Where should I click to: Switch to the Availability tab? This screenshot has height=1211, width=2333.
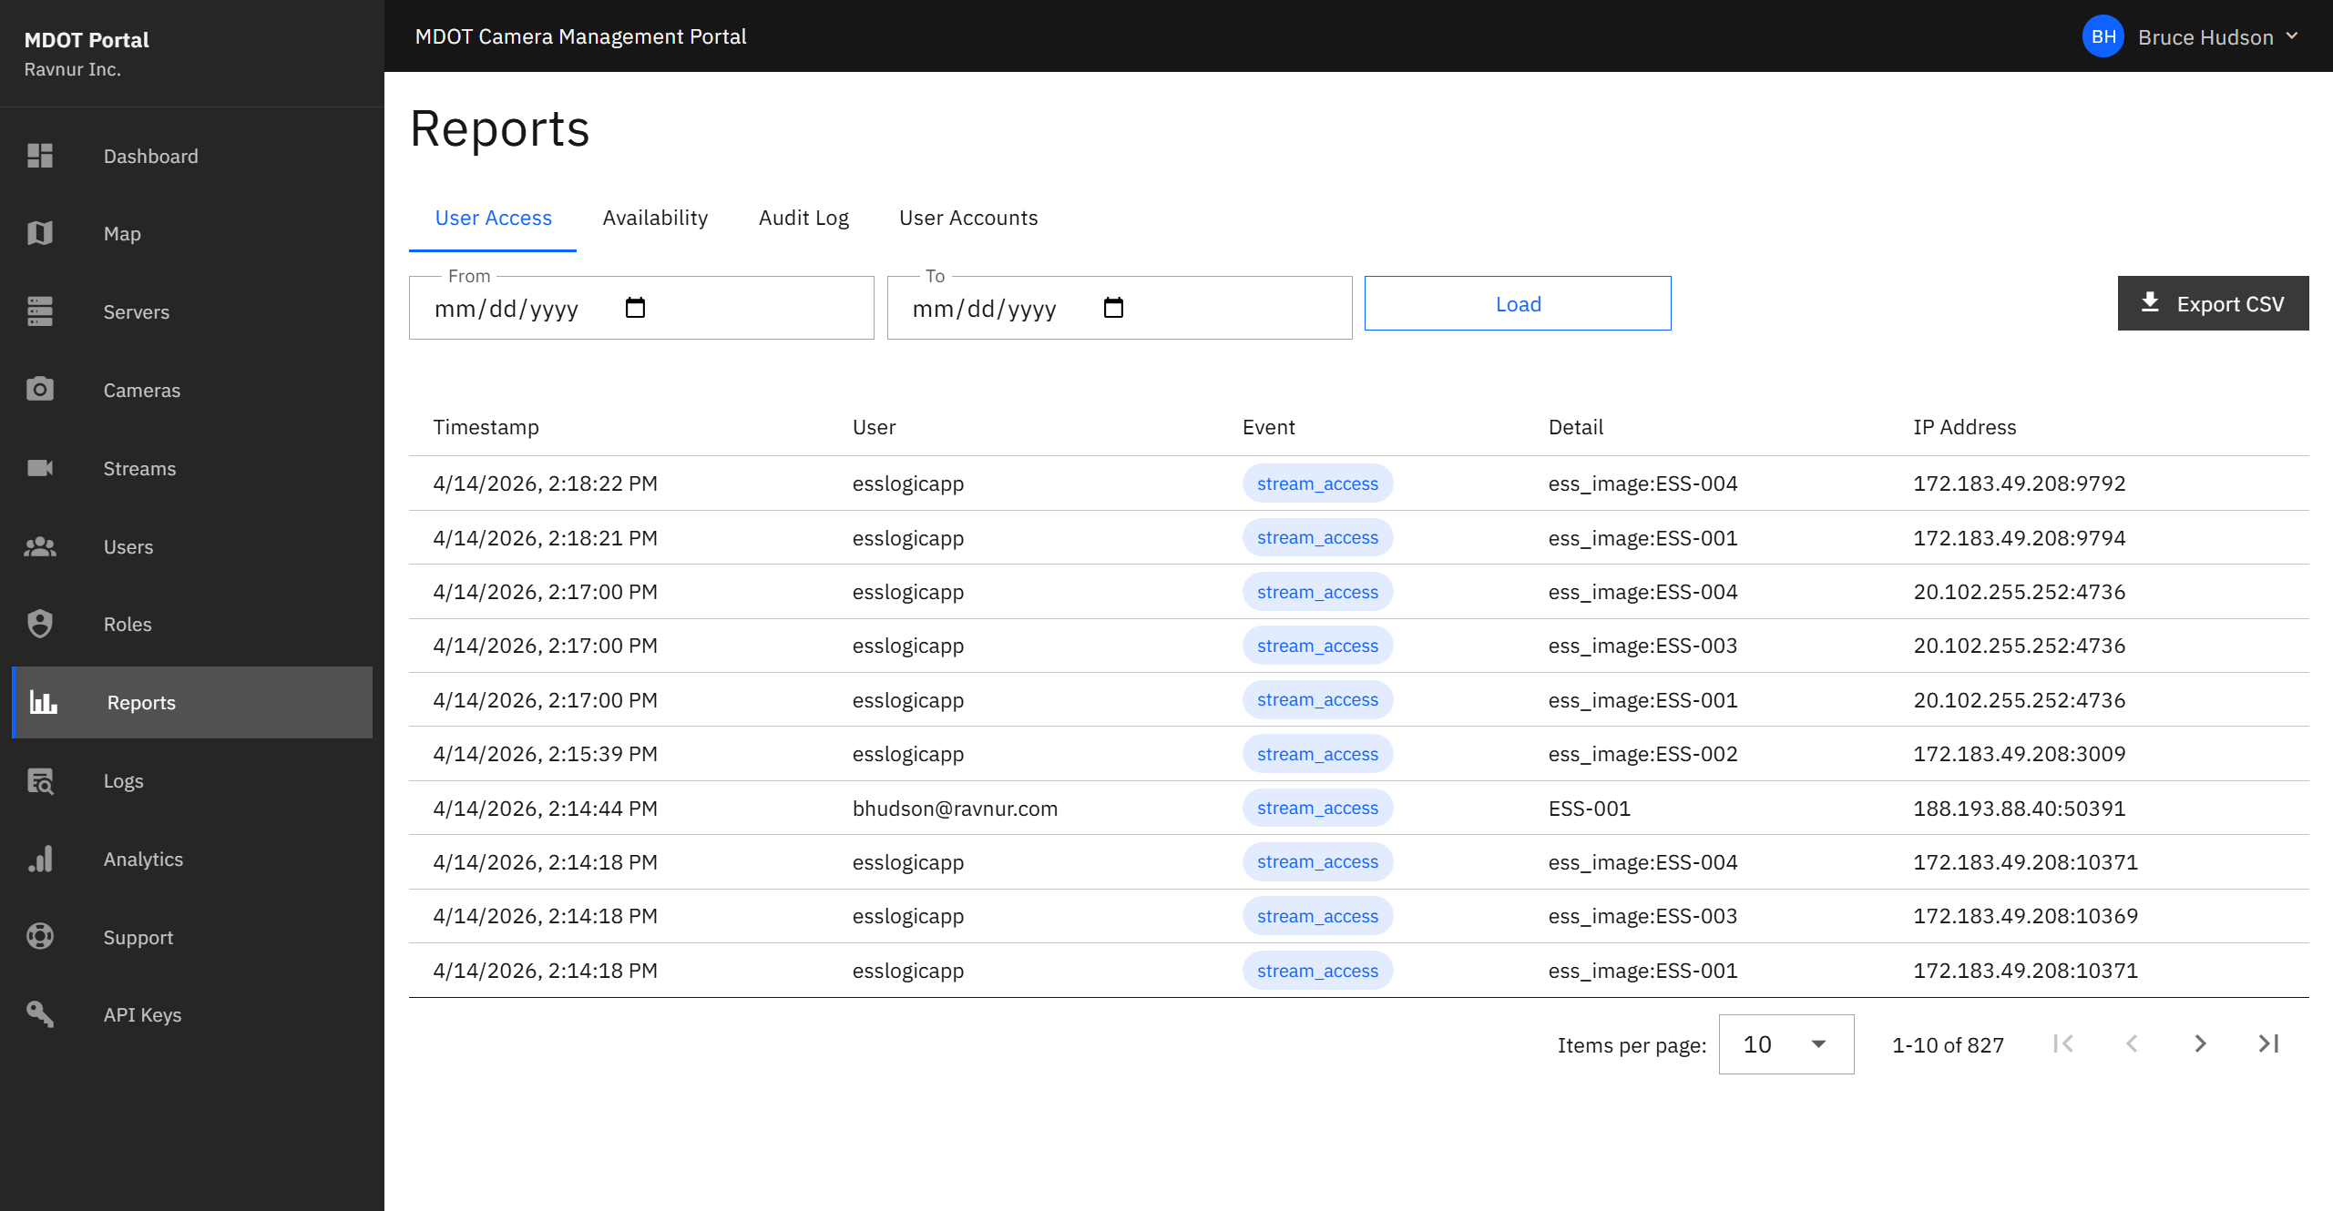654,218
